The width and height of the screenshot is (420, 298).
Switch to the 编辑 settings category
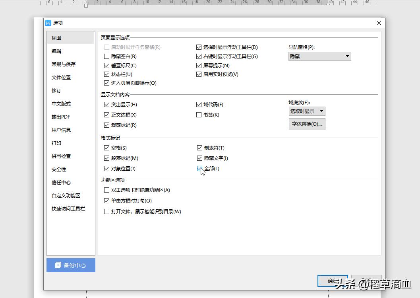tap(56, 51)
